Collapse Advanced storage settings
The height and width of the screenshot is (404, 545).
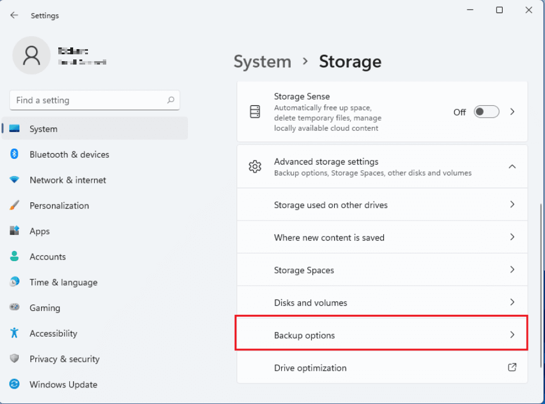pos(512,166)
